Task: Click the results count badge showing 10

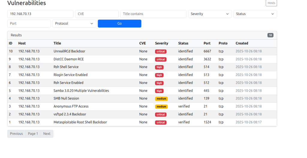Action: pyautogui.click(x=270, y=35)
